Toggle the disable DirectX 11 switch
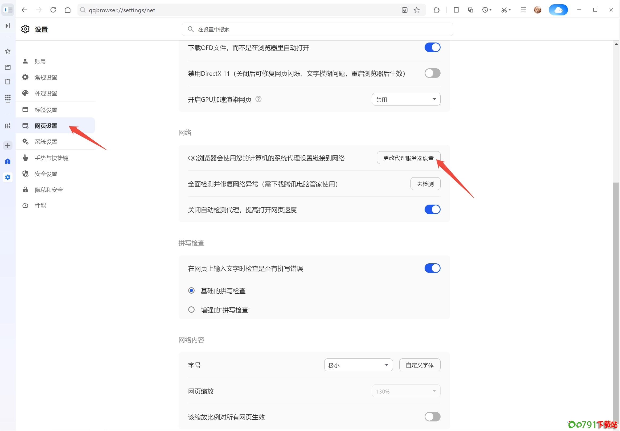 point(432,73)
